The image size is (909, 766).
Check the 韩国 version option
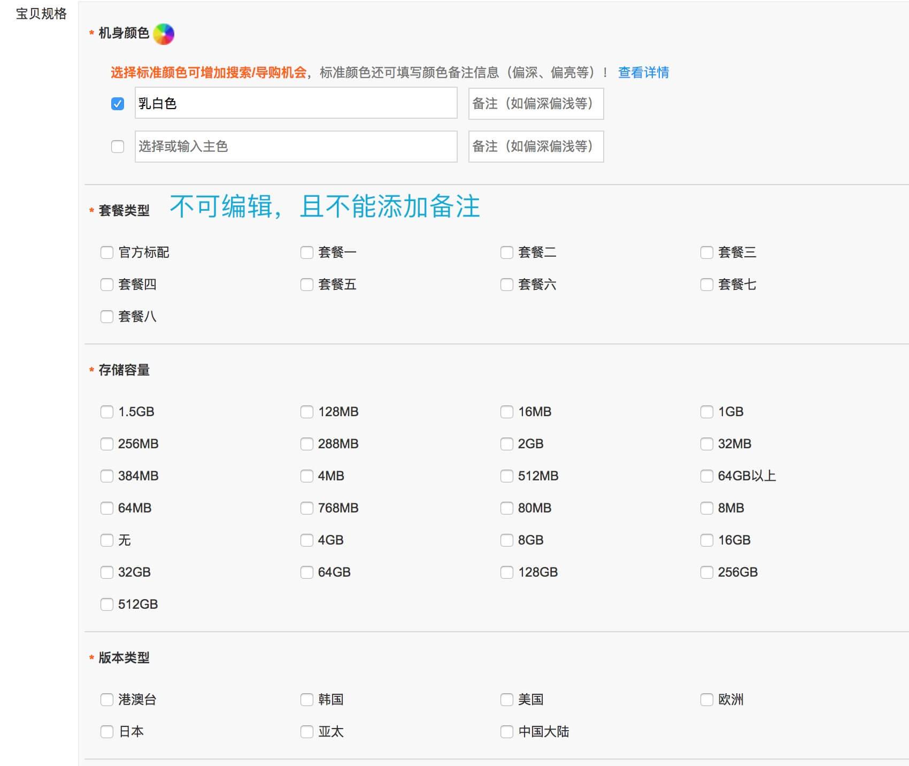[x=307, y=699]
